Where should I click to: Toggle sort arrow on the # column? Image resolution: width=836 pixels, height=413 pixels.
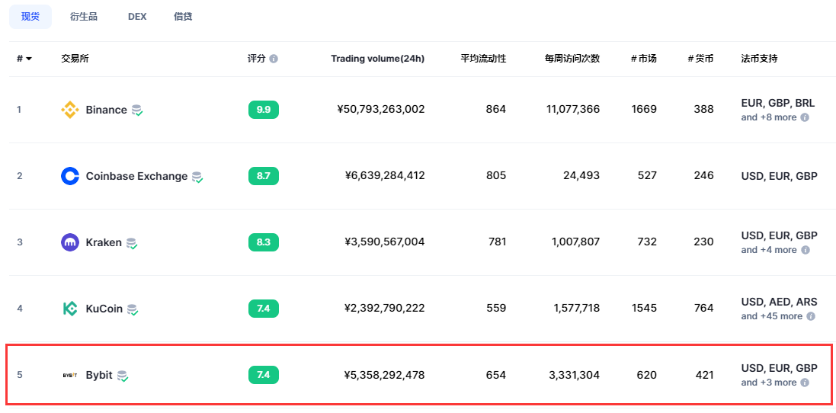[x=29, y=59]
